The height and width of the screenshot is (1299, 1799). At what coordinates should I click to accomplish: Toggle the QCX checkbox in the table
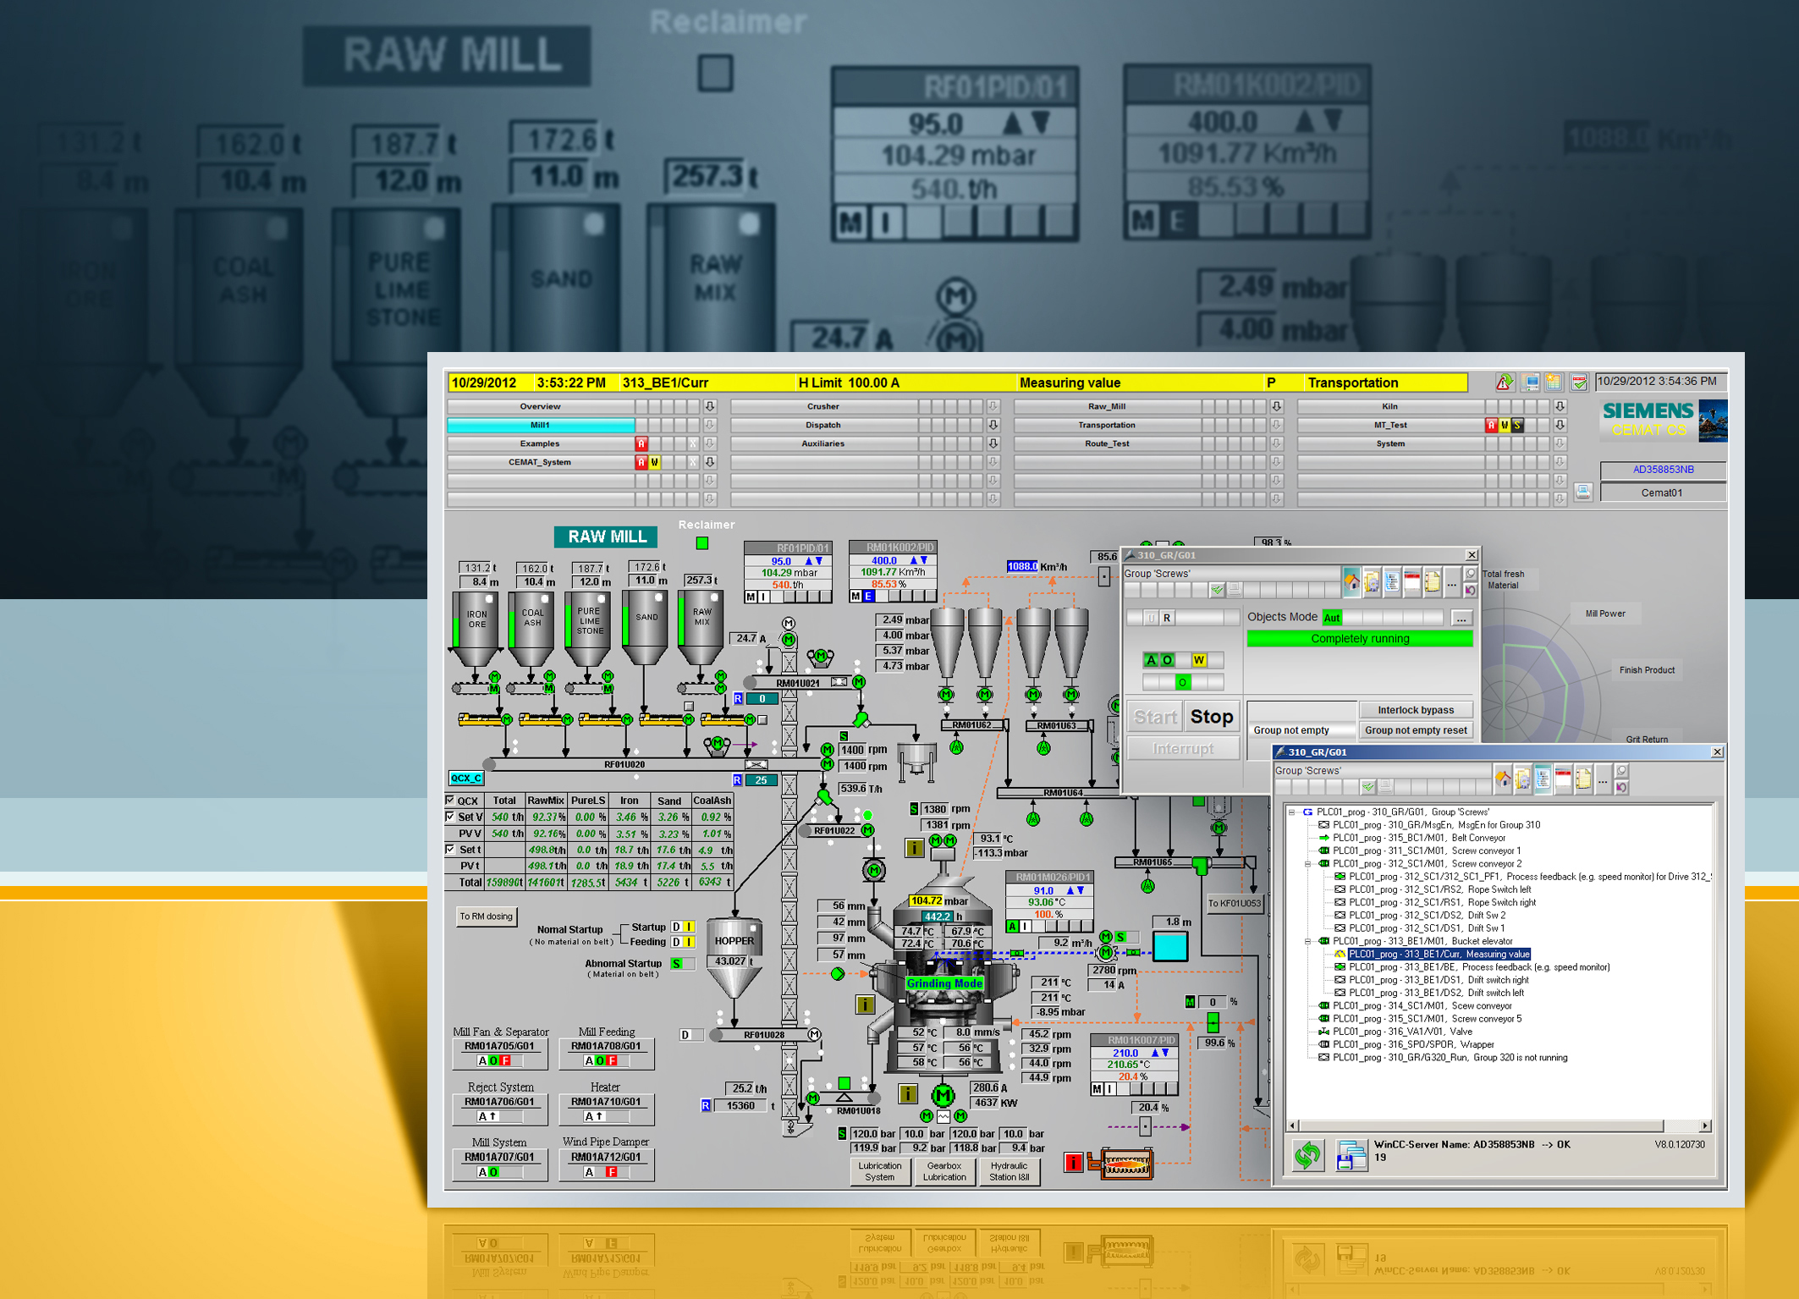(450, 800)
